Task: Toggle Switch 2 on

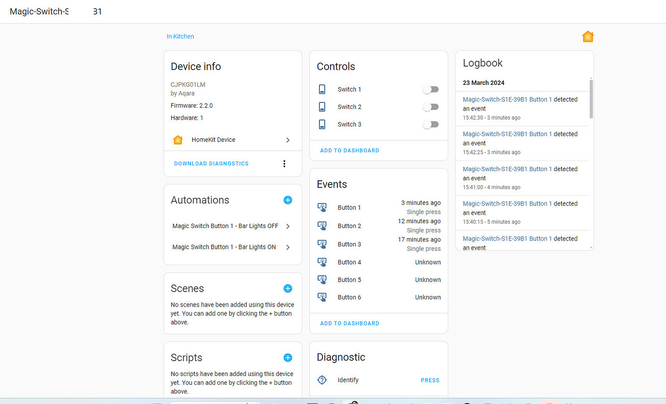Action: 430,107
